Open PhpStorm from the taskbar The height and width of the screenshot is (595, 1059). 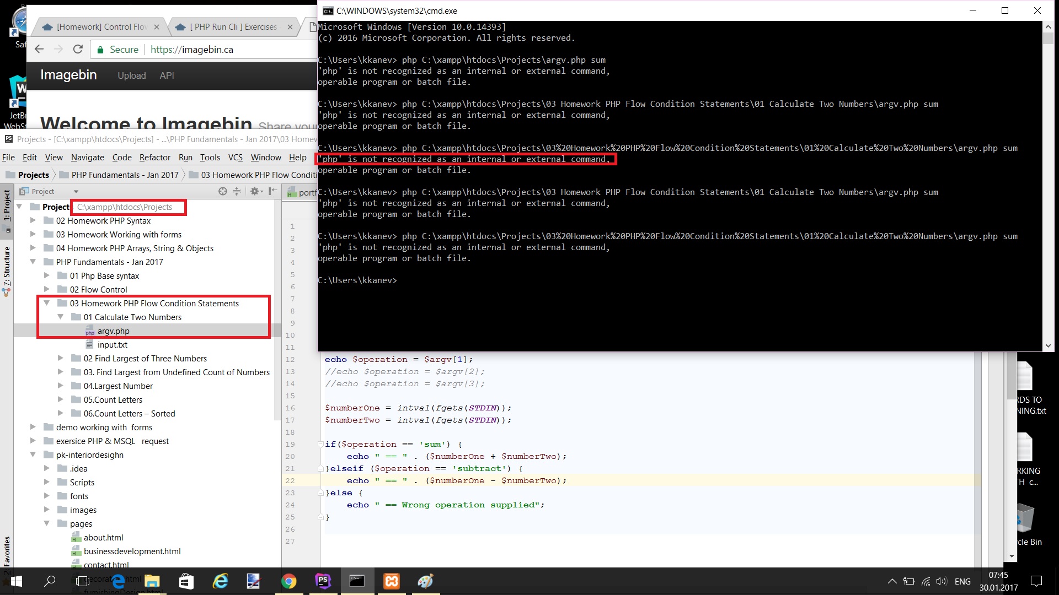323,581
